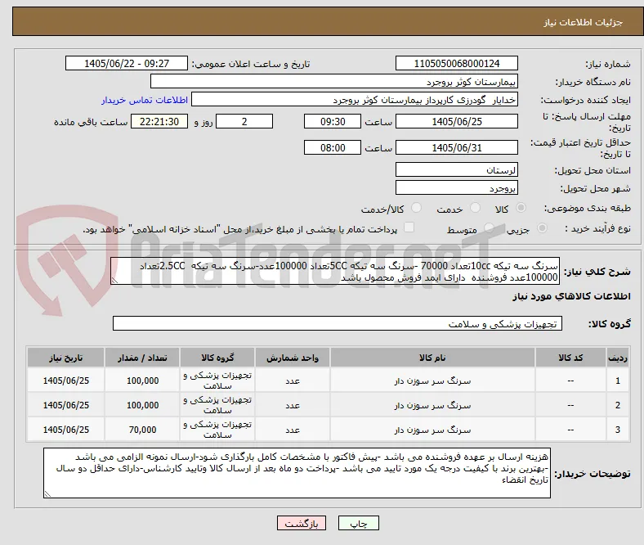This screenshot has height=545, width=644.
Task: Click the گروه کالا table column header
Action: 217,358
